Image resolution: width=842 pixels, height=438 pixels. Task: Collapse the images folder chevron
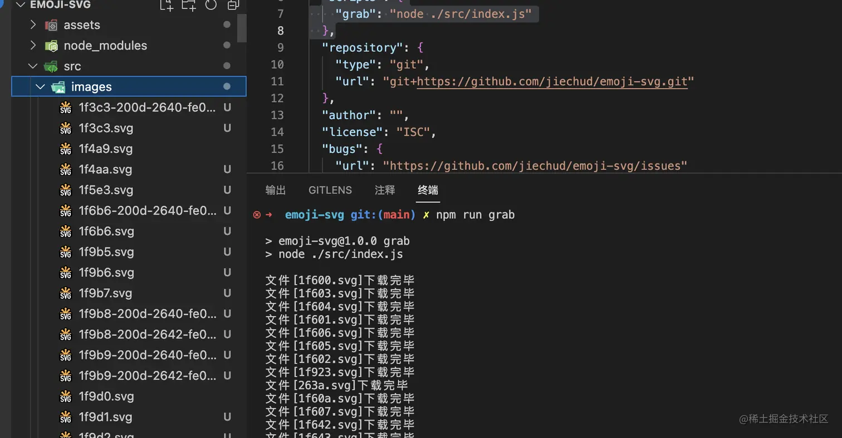click(x=40, y=87)
